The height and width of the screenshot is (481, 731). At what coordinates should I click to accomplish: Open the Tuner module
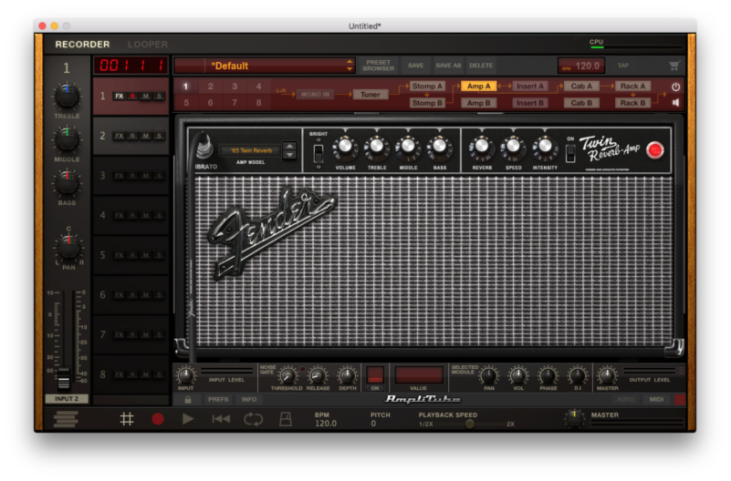tap(371, 95)
